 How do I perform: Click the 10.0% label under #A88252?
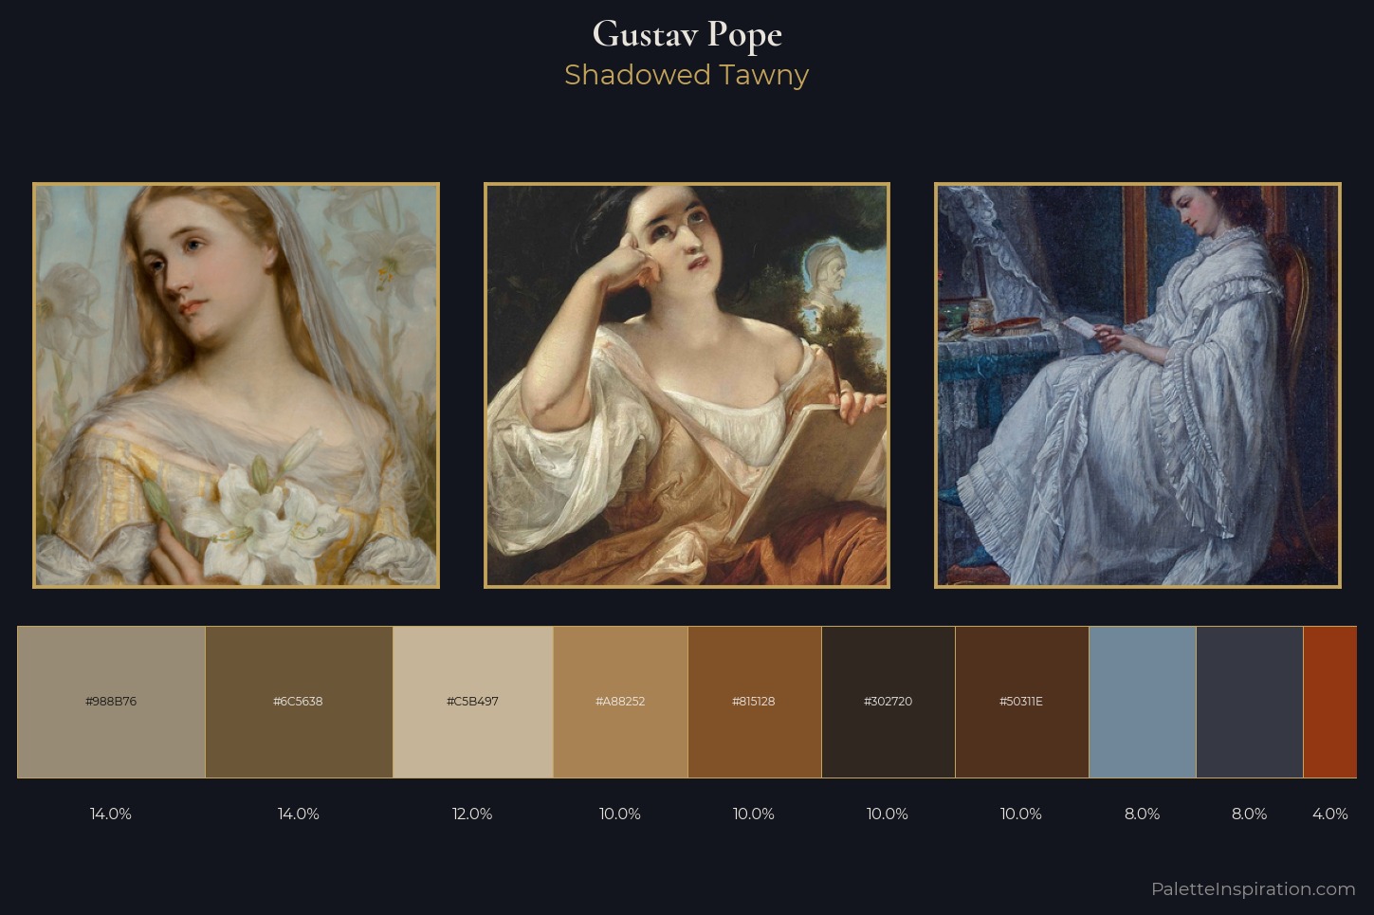(x=620, y=814)
